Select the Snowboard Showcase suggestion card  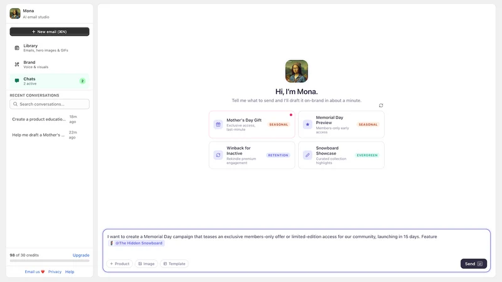(x=341, y=155)
